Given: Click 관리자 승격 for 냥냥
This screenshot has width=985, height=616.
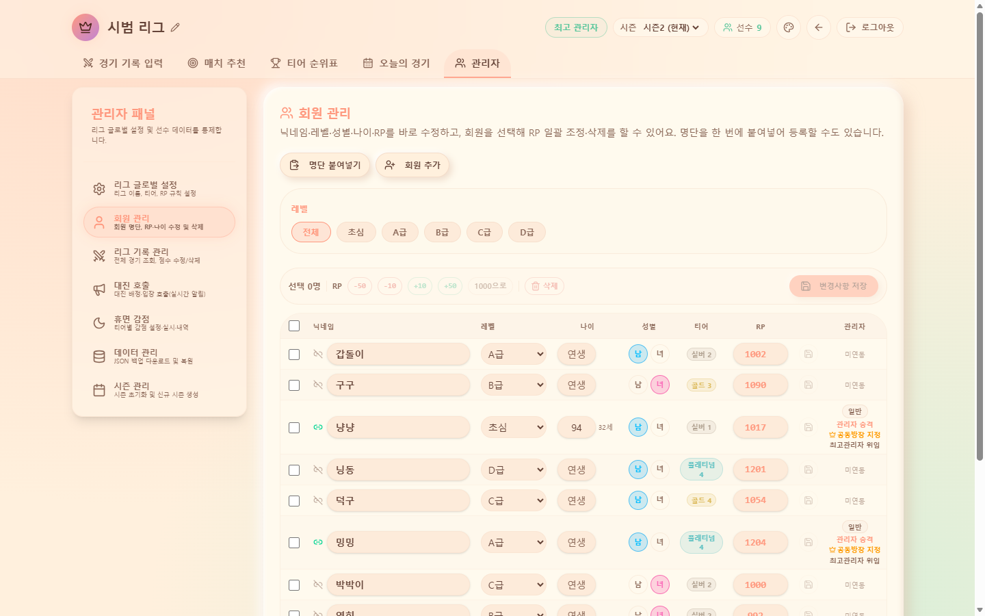Looking at the screenshot, I should click(x=854, y=424).
